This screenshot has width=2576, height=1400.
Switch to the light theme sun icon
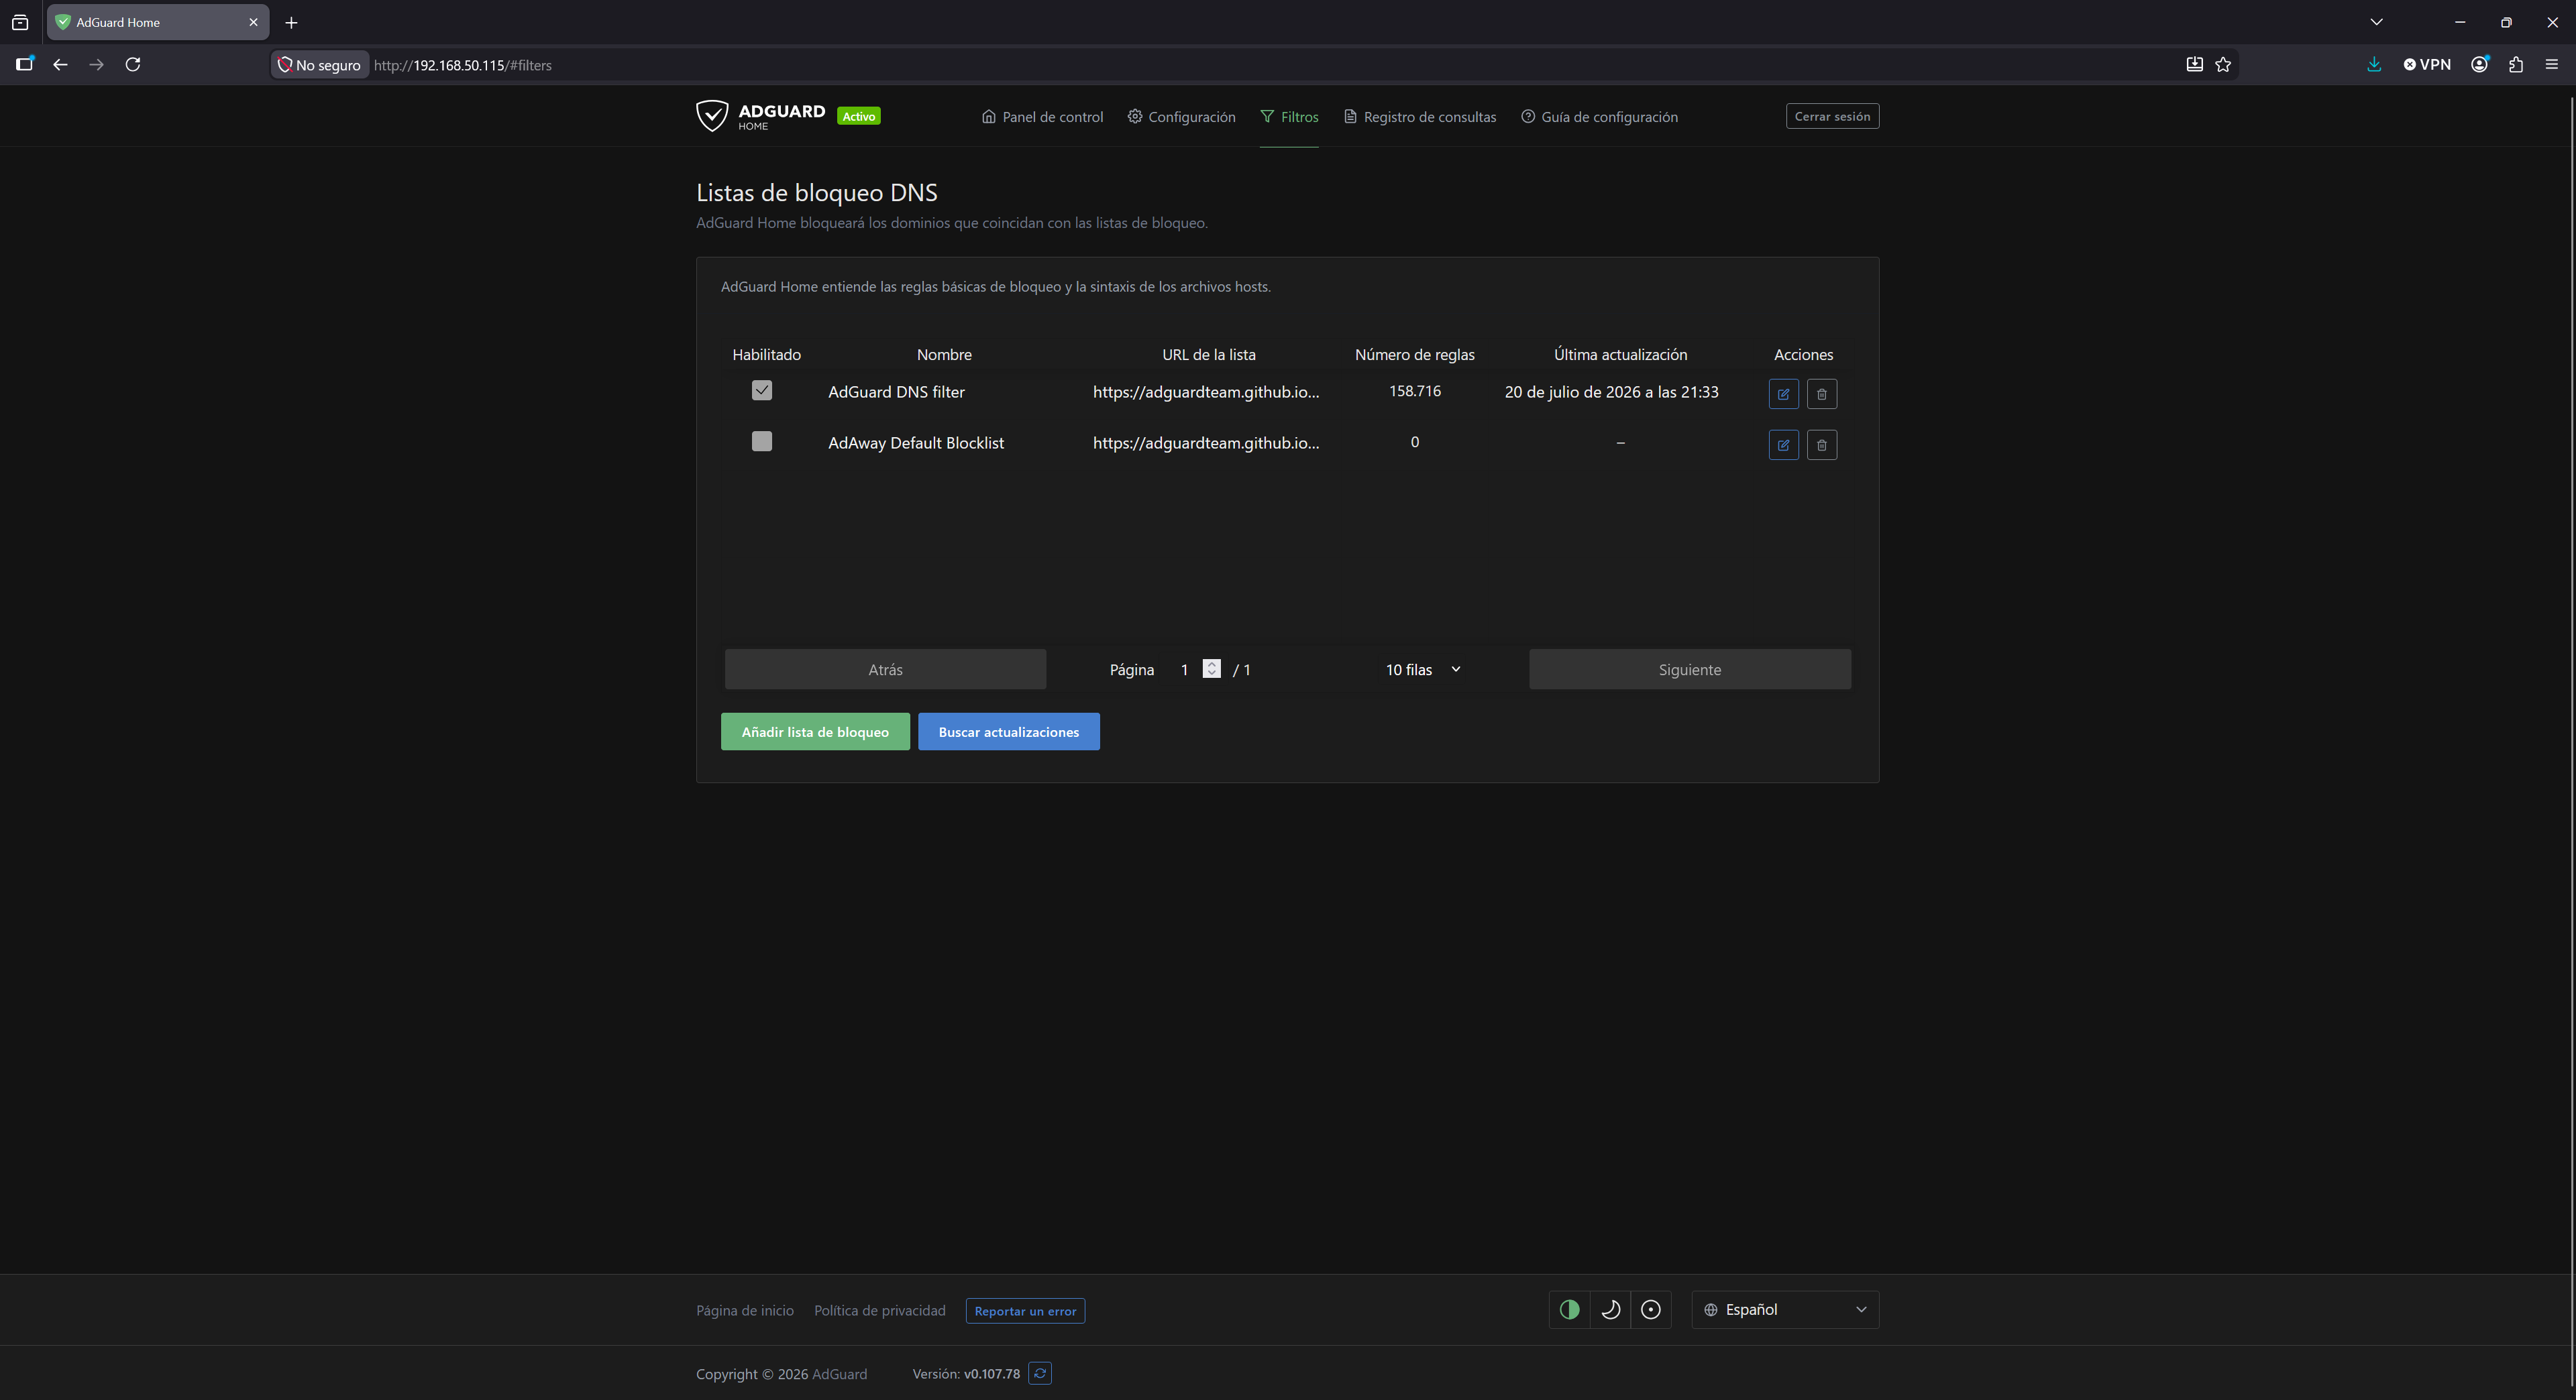(1651, 1309)
